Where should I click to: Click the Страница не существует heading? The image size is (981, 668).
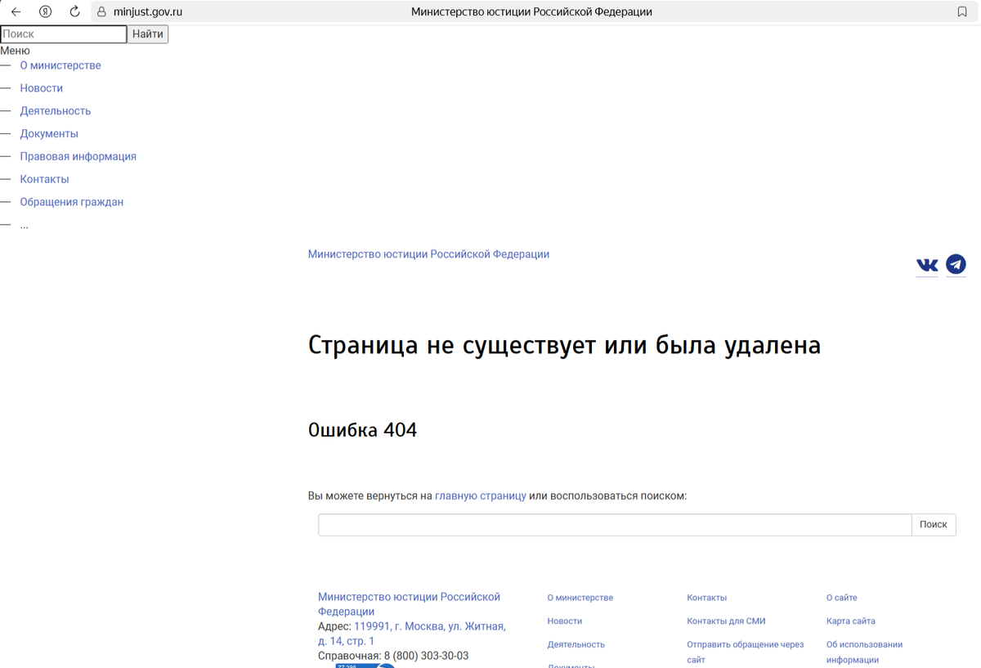point(564,345)
